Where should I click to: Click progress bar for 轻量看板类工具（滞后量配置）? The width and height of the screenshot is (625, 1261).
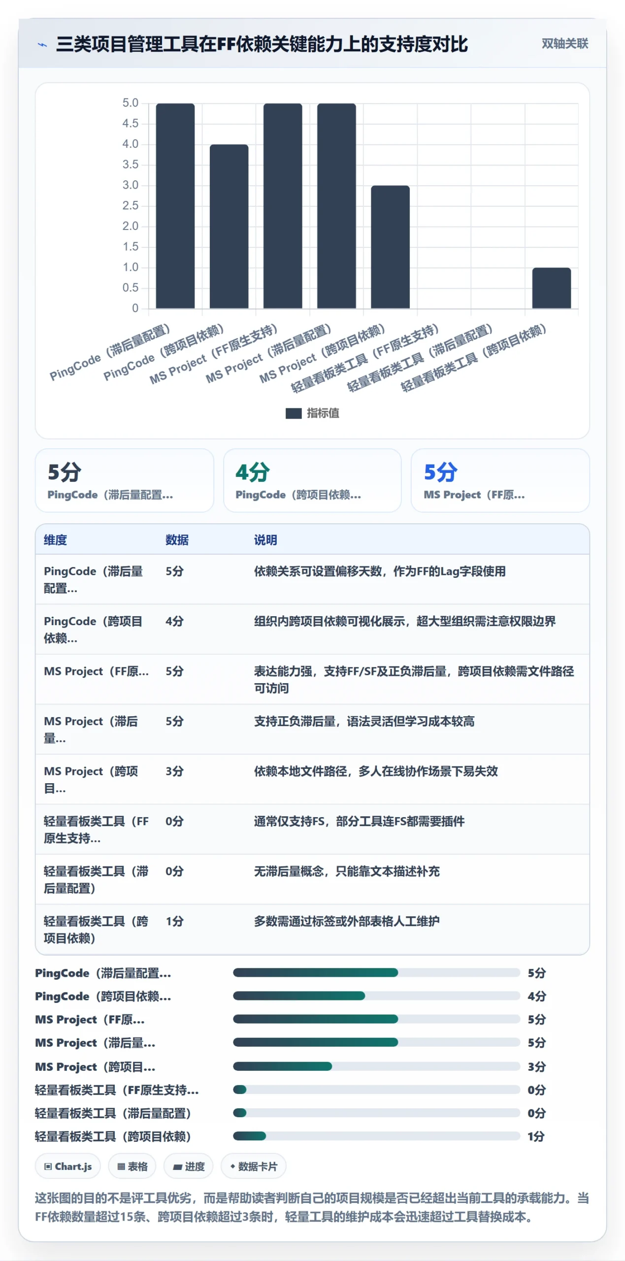[x=376, y=1112]
